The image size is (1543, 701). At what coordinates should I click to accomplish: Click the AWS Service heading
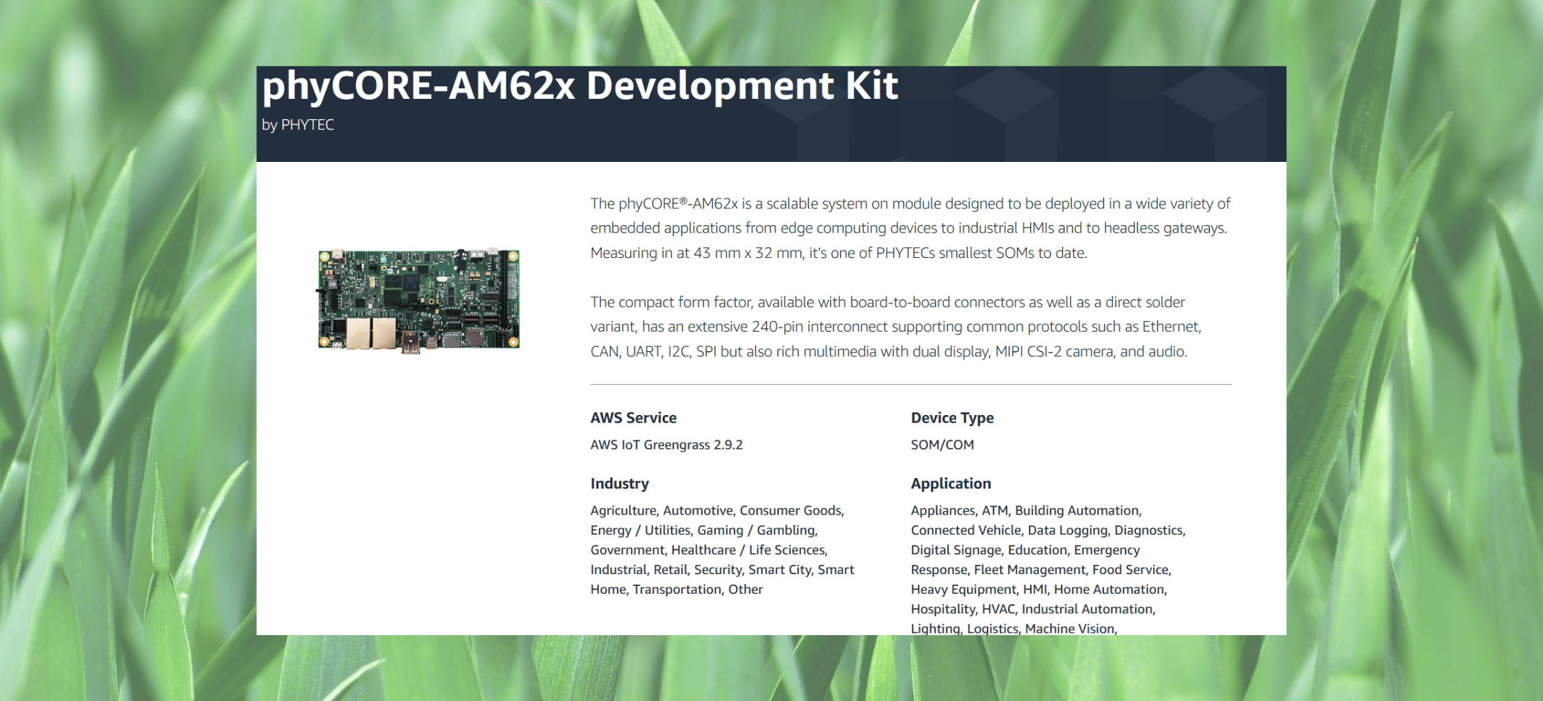click(x=633, y=418)
